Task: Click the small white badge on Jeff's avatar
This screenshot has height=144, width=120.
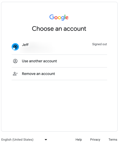Action: pyautogui.click(x=14, y=49)
